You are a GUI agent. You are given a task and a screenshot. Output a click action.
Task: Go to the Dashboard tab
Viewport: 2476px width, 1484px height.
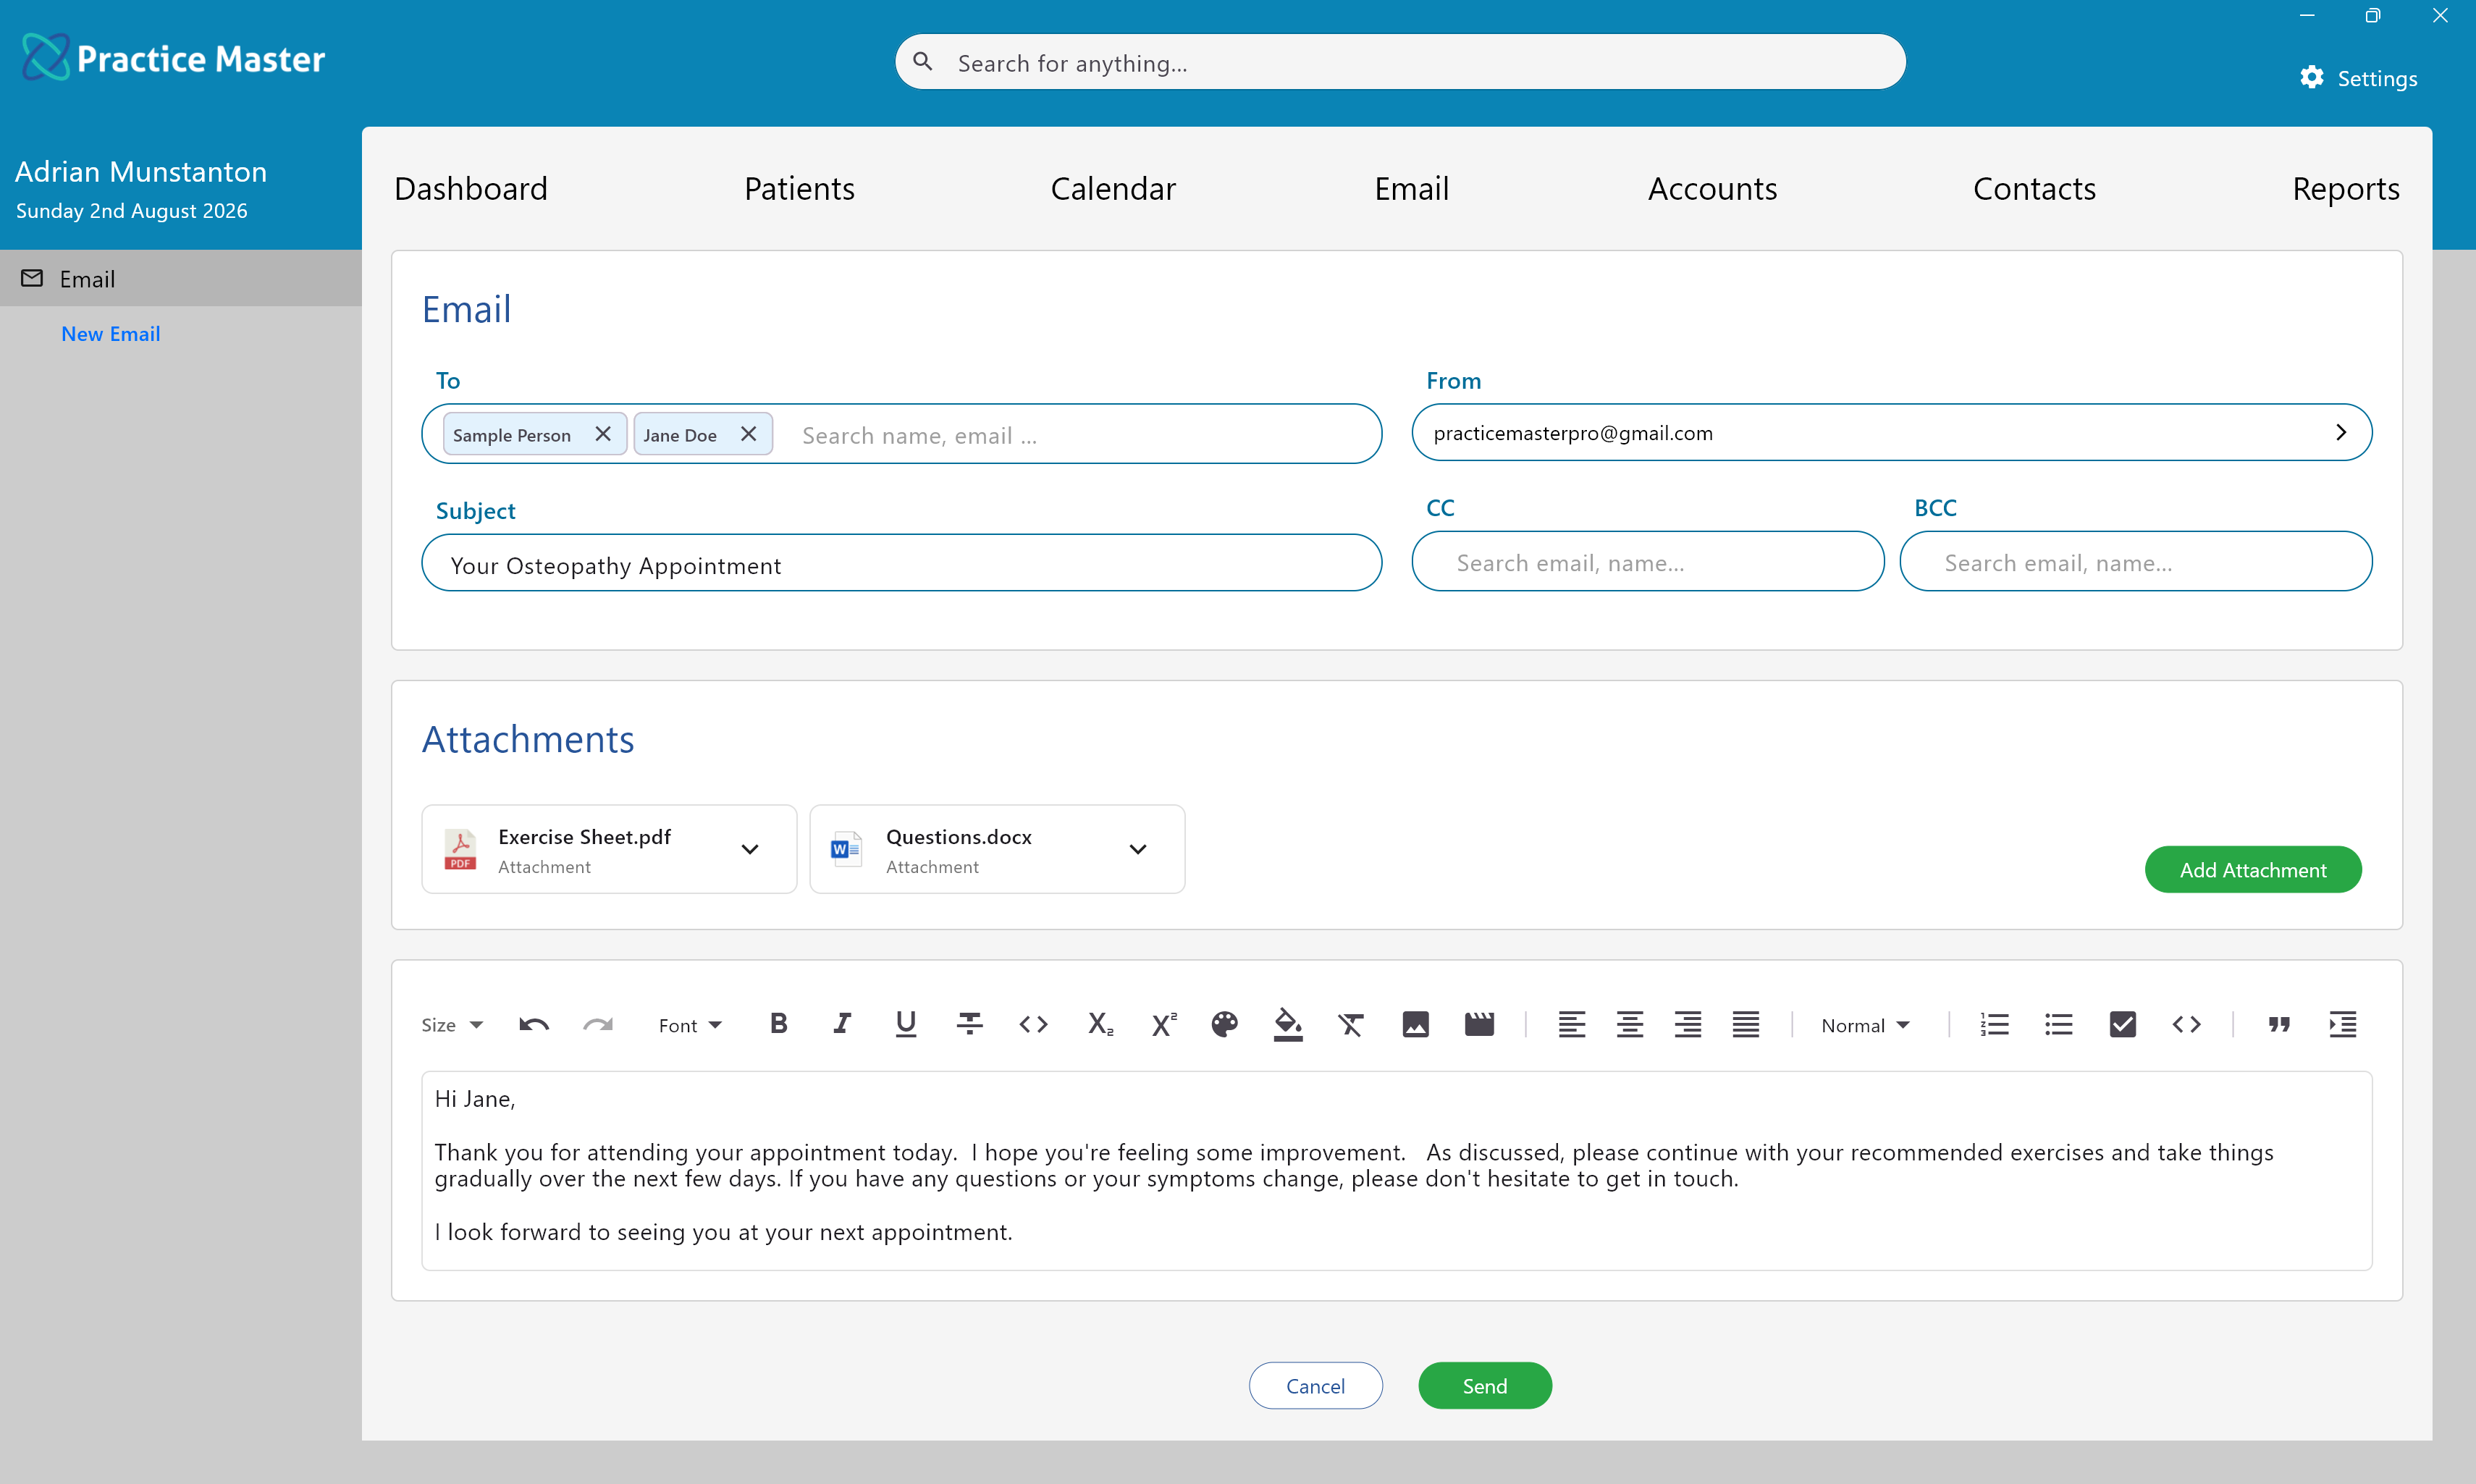coord(471,189)
